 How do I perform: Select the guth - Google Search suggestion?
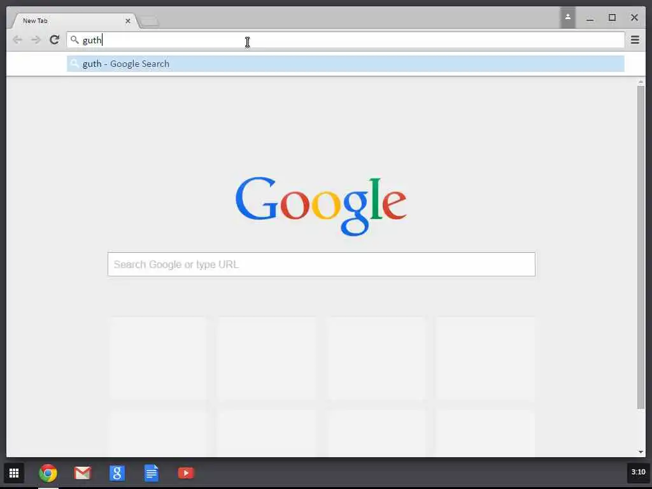pos(346,64)
